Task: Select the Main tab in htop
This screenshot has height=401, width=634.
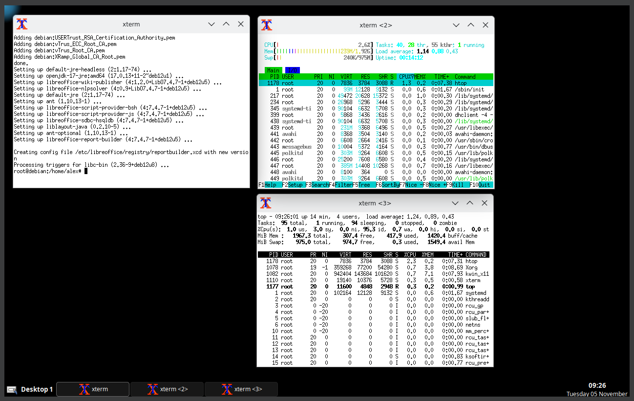Action: tap(273, 70)
